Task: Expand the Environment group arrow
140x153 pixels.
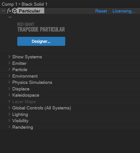Action: 9,76
